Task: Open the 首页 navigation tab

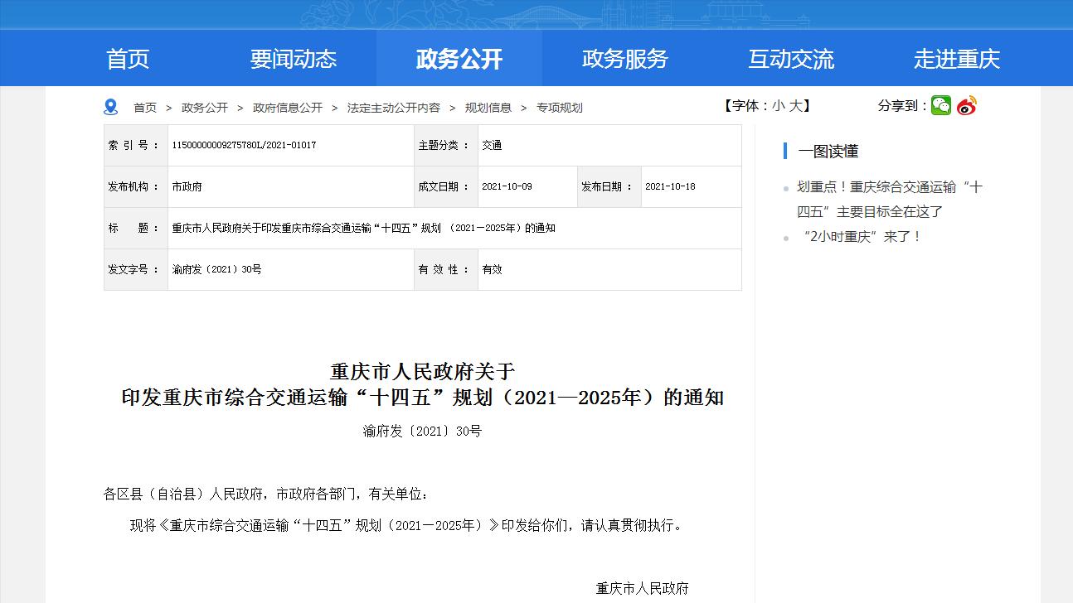Action: click(x=127, y=58)
